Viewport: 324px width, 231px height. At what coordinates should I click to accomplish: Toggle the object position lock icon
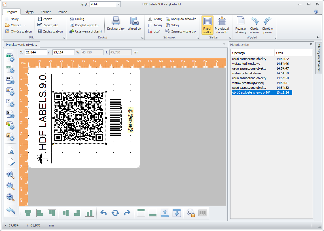pos(190,213)
